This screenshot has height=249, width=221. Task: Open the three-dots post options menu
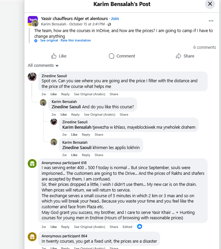[x=211, y=21]
